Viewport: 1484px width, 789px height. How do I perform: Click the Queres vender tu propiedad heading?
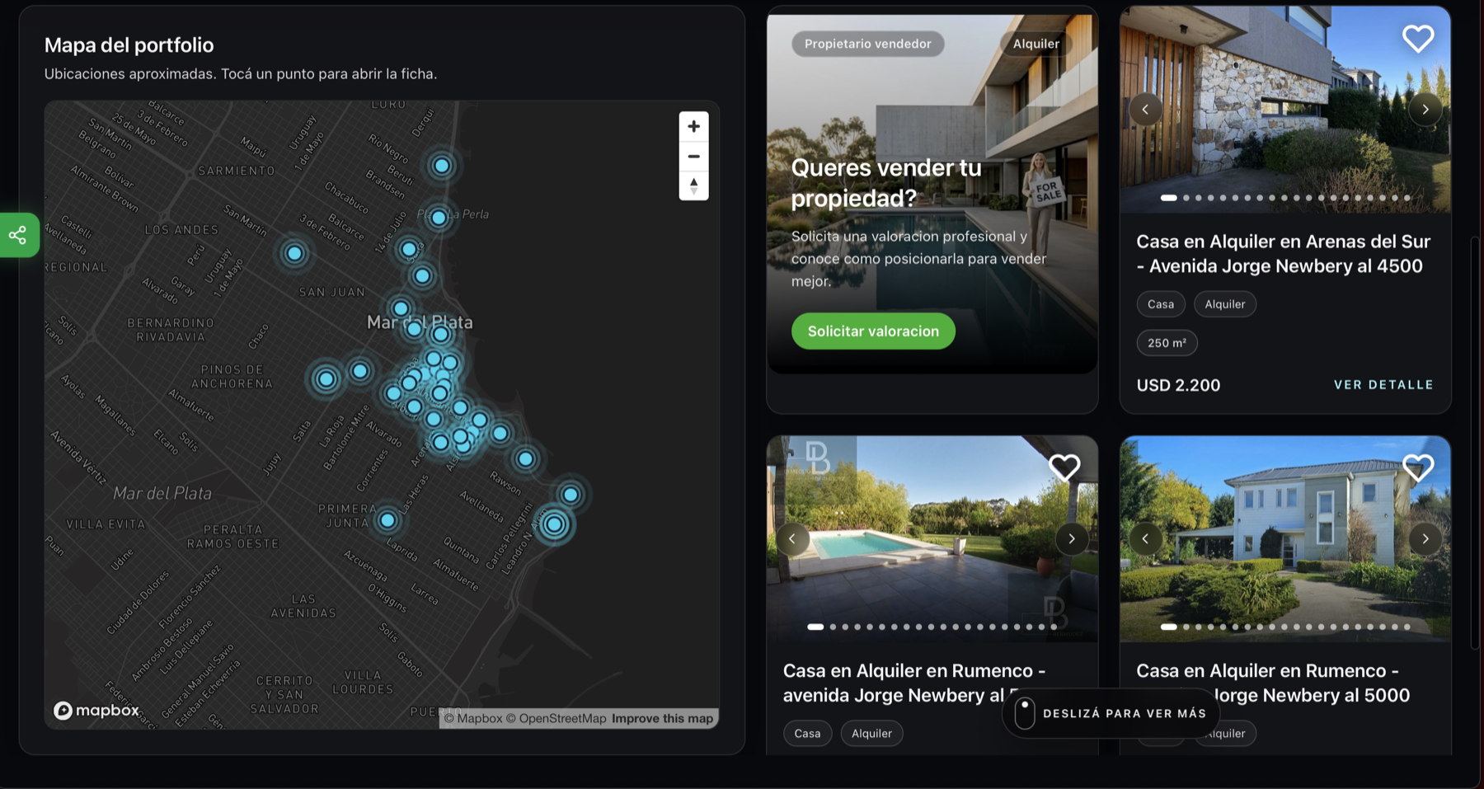(886, 183)
